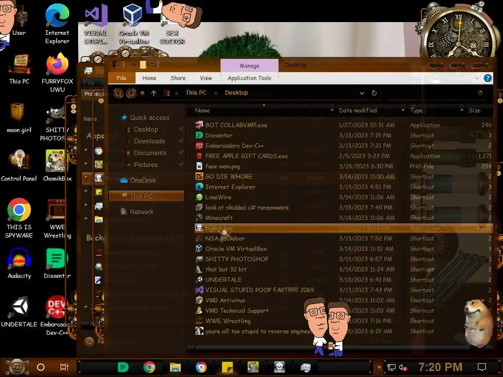Click Desktop in address breadcrumb
Viewport: 503px width, 377px height.
[x=236, y=93]
